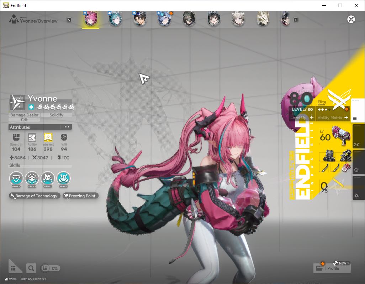Viewport: 365px width, 284px height.
Task: Open the three-line list menu on the right
Action: [x=355, y=119]
